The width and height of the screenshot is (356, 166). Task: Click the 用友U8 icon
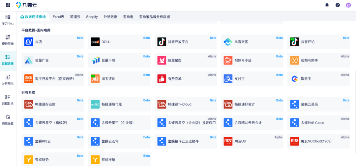pos(228,141)
